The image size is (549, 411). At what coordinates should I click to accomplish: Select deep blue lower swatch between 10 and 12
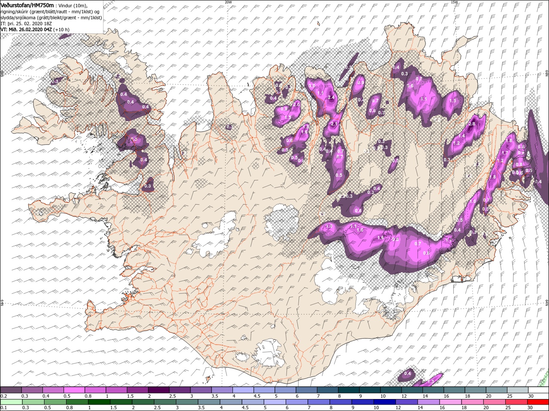385,402
